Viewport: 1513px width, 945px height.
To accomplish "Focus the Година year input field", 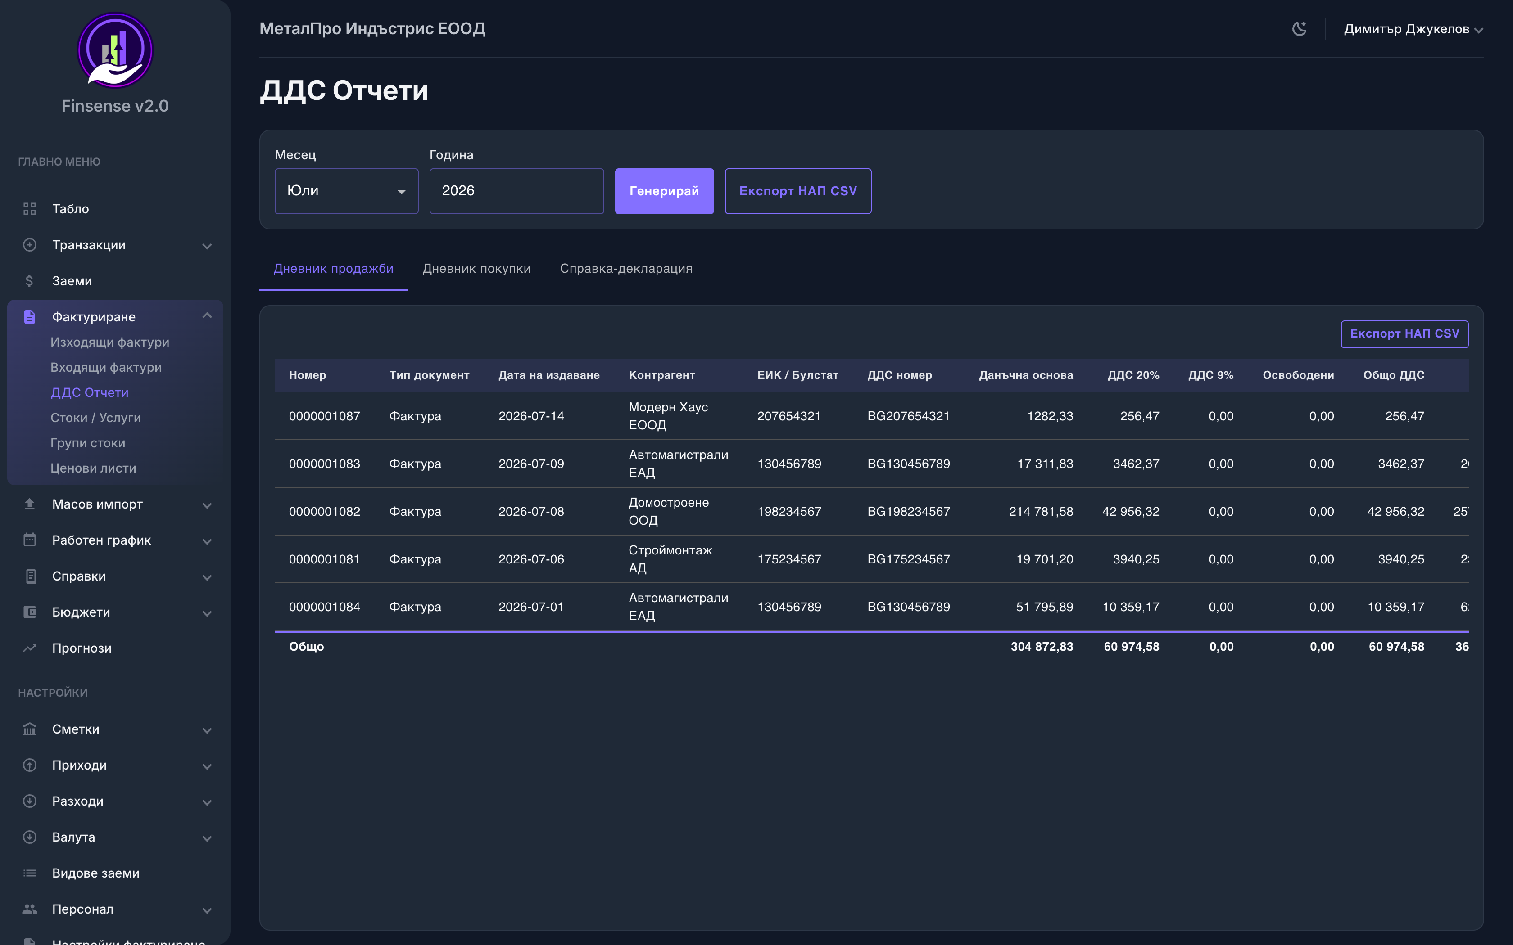I will tap(516, 191).
